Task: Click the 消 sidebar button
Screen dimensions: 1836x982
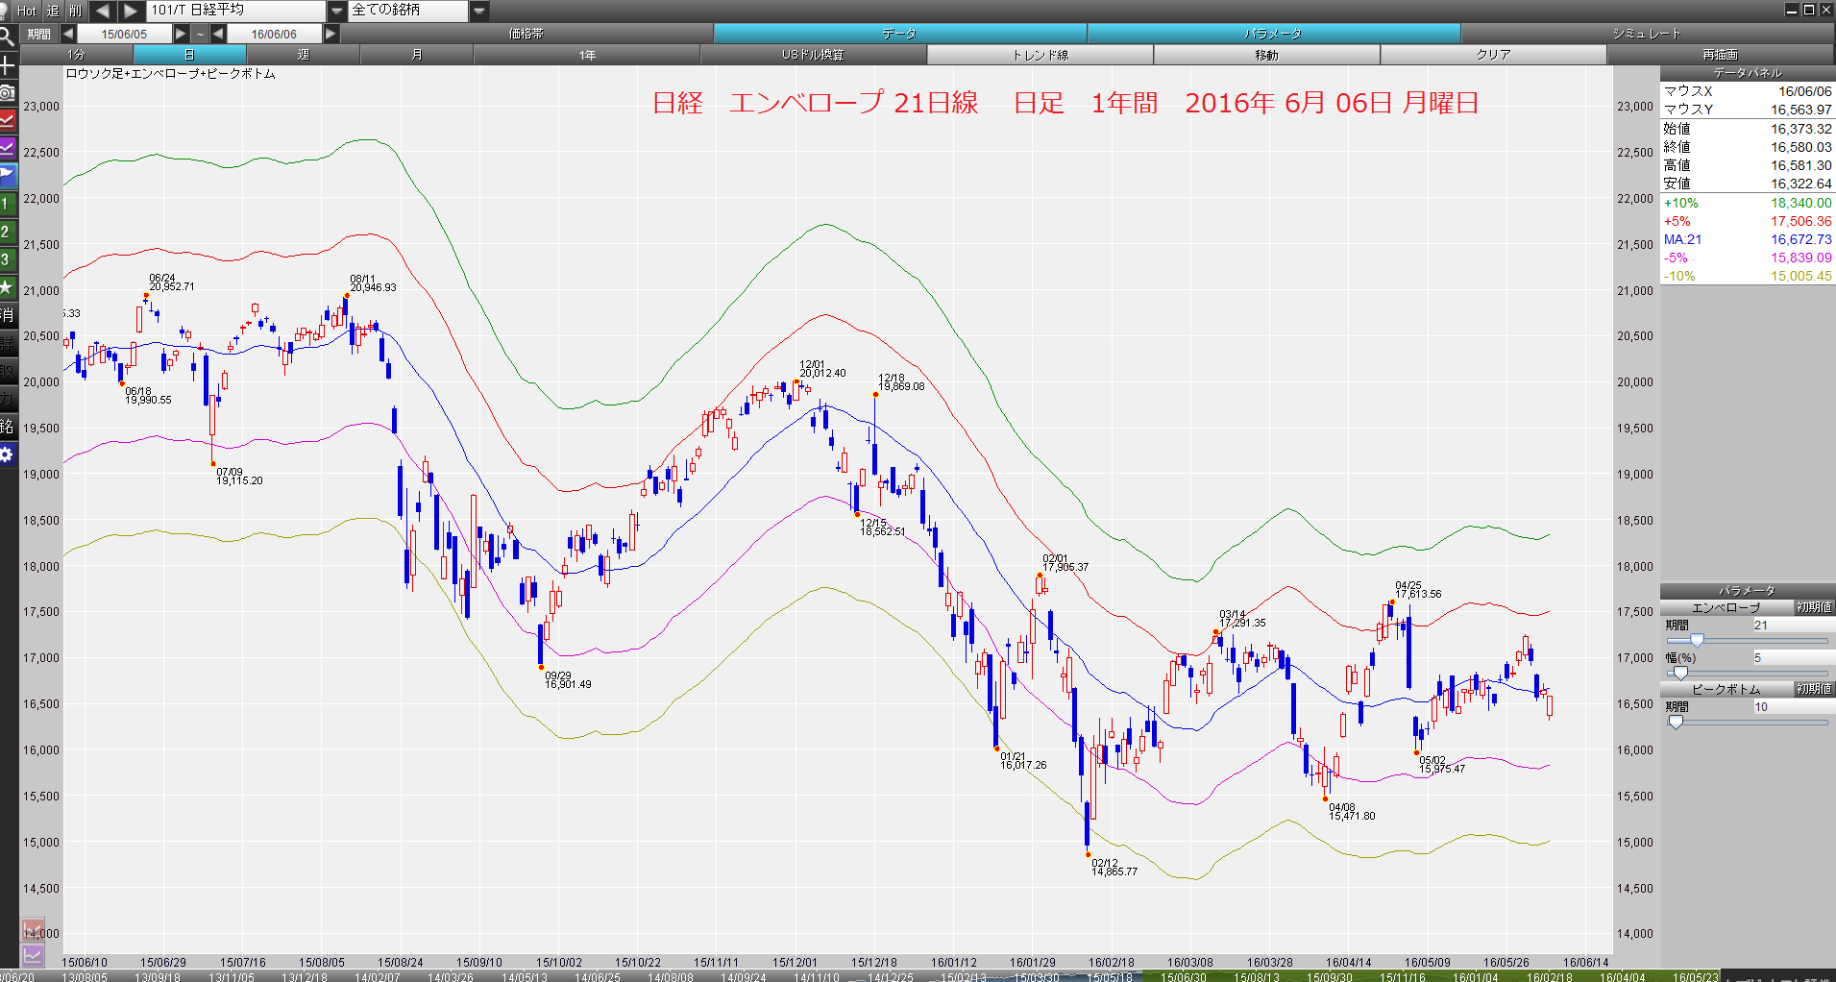Action: pos(8,315)
